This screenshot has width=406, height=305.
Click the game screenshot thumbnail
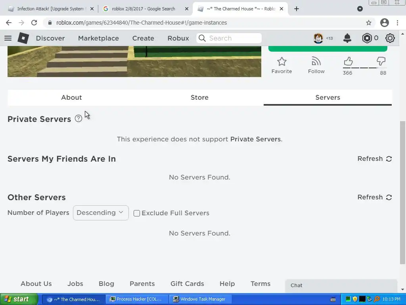click(134, 62)
